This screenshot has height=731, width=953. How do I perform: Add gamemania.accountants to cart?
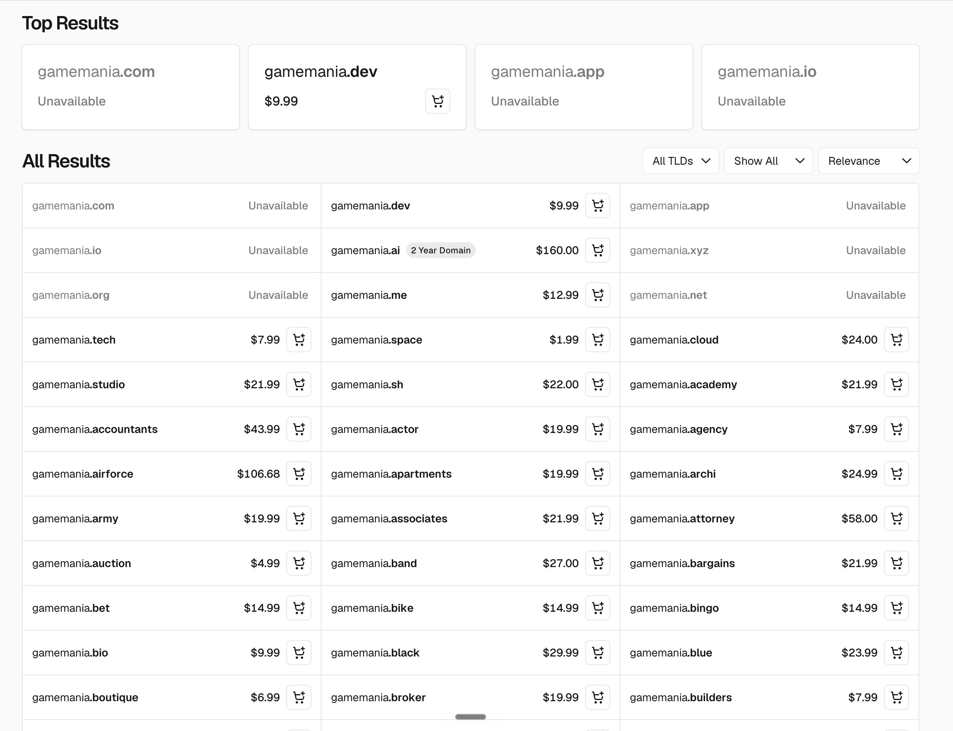coord(299,429)
